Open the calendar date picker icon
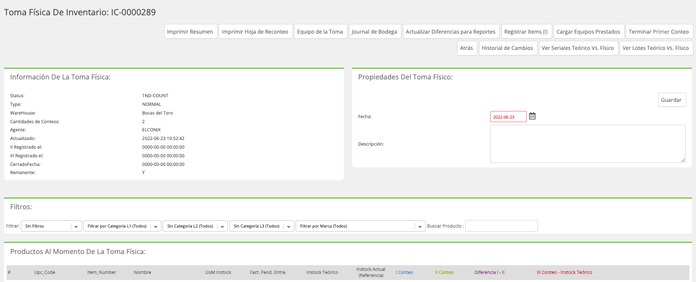Image resolution: width=696 pixels, height=282 pixels. click(x=532, y=116)
